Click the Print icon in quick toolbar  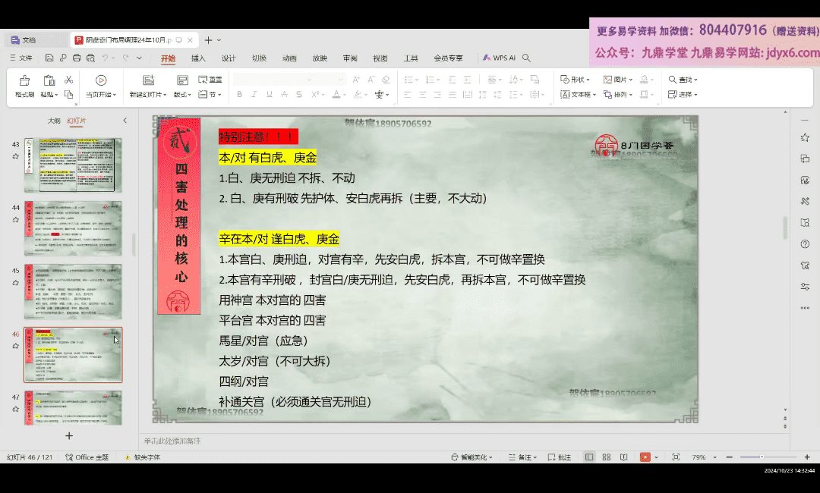tap(77, 58)
